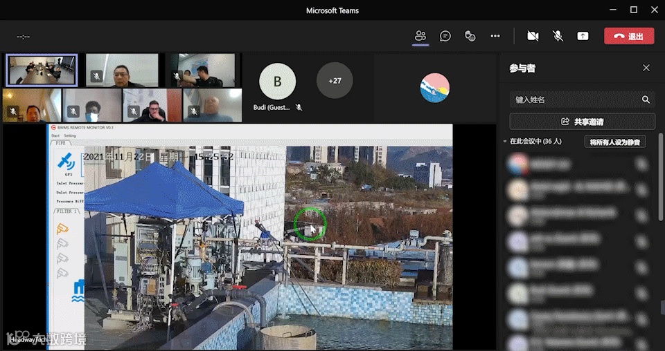This screenshot has height=351, width=665.
Task: Open the Setting menu in BWMS Remote Monitor
Action: [x=70, y=135]
